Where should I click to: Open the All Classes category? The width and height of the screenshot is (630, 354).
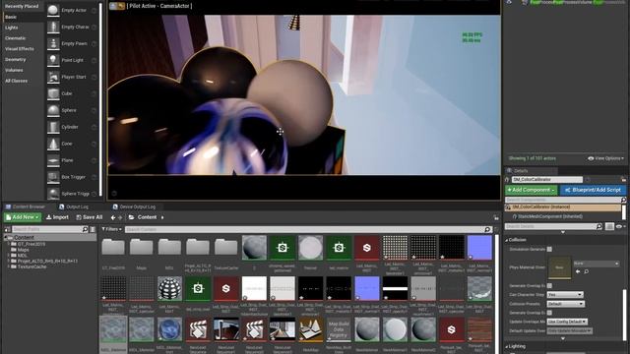(x=16, y=81)
